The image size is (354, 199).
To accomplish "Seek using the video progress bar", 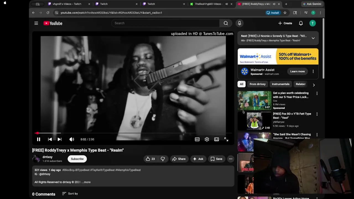I will click(x=133, y=133).
